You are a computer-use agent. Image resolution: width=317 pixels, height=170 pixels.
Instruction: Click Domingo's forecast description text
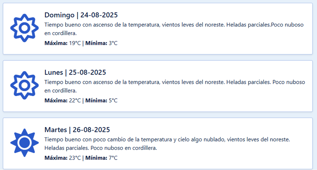(174, 29)
